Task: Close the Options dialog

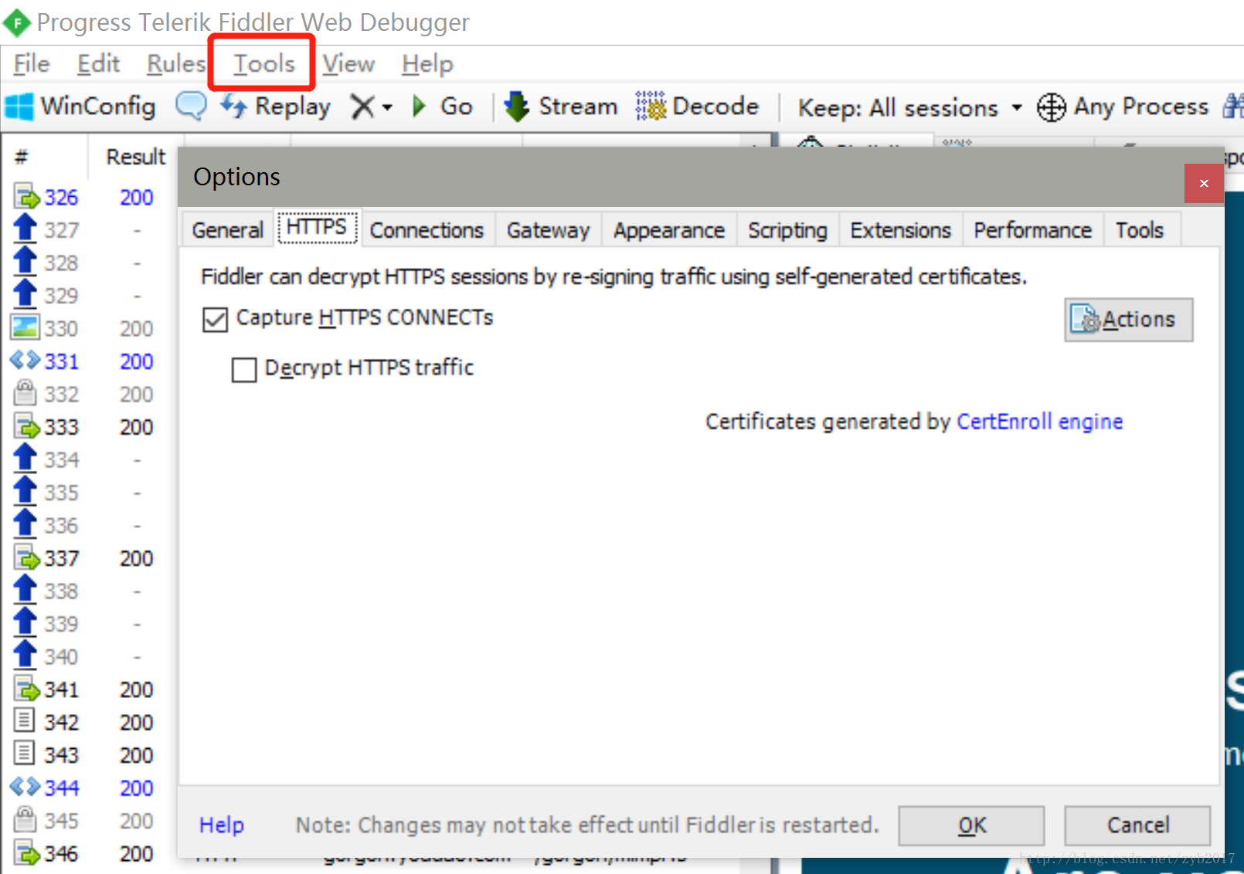Action: (x=1204, y=183)
